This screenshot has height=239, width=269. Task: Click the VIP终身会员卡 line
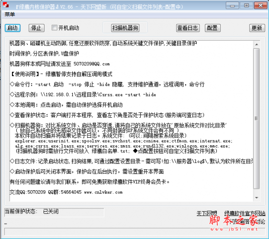90,182
